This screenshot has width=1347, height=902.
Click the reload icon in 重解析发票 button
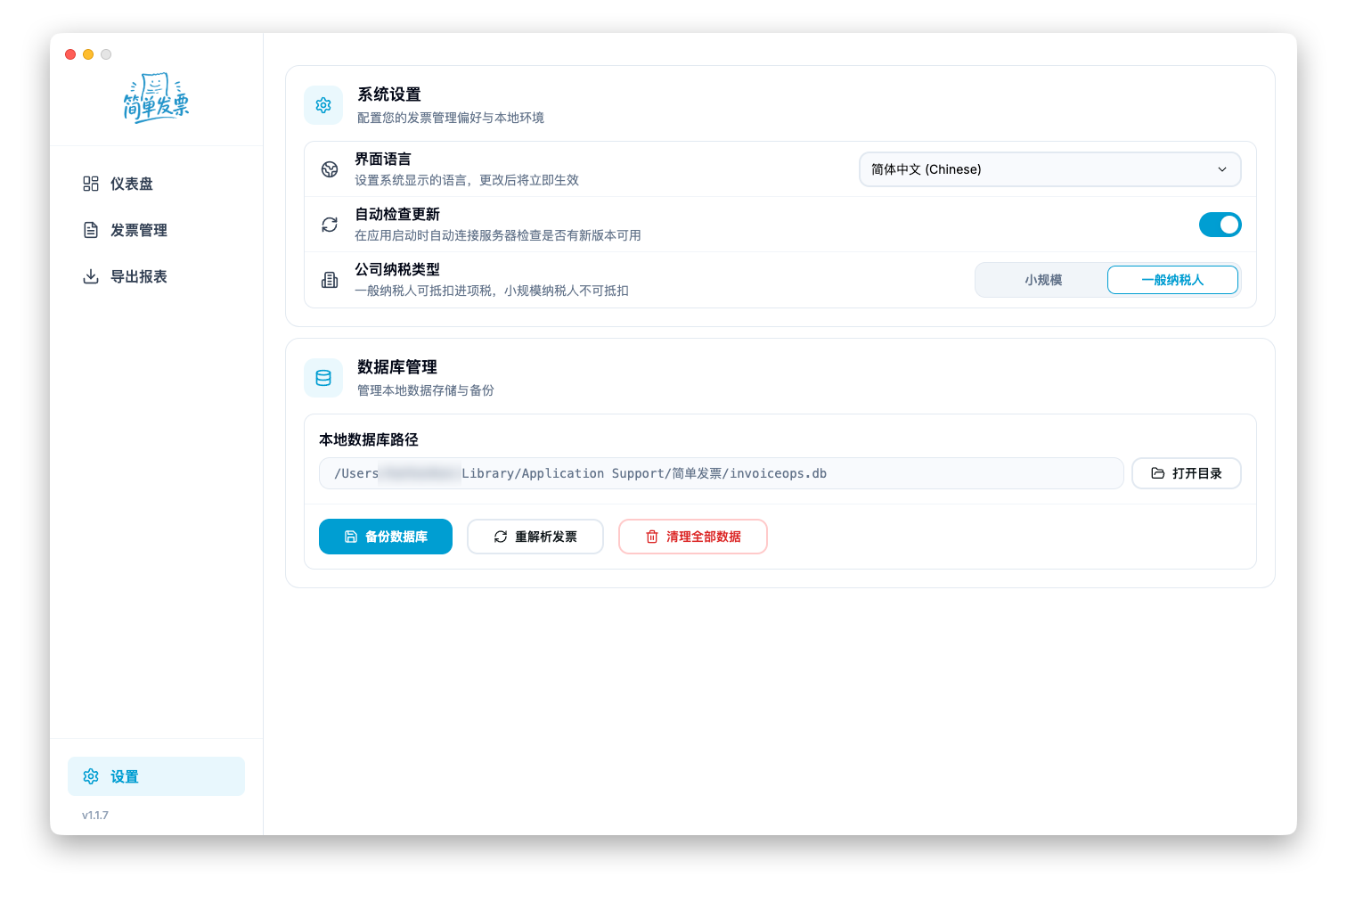tap(501, 537)
